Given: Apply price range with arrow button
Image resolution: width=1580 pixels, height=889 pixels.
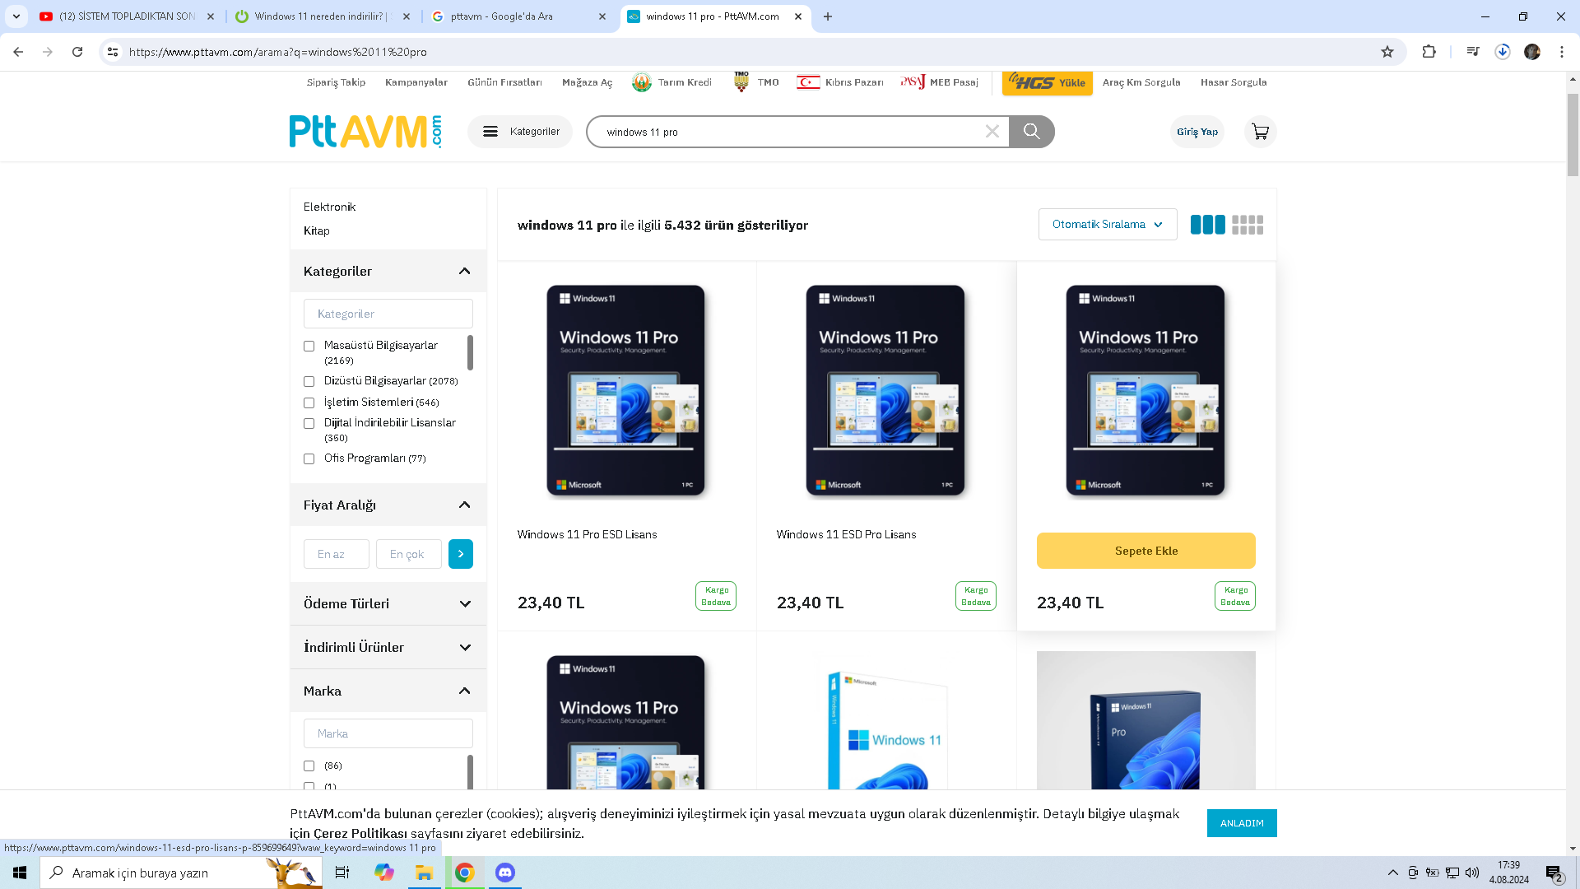Looking at the screenshot, I should 461,554.
